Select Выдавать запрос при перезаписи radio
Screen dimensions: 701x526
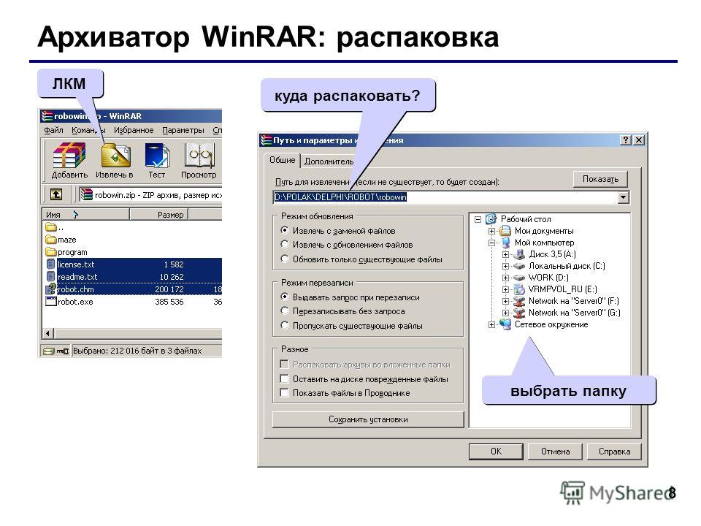tap(284, 297)
